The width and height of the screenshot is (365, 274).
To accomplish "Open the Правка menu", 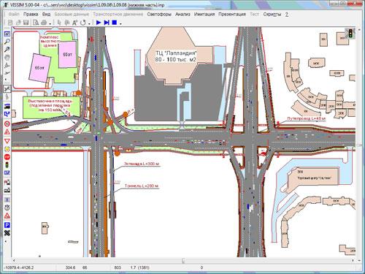I will (31, 14).
